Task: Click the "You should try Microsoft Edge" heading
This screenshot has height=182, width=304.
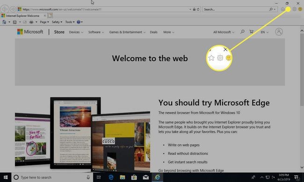Action: (x=214, y=103)
